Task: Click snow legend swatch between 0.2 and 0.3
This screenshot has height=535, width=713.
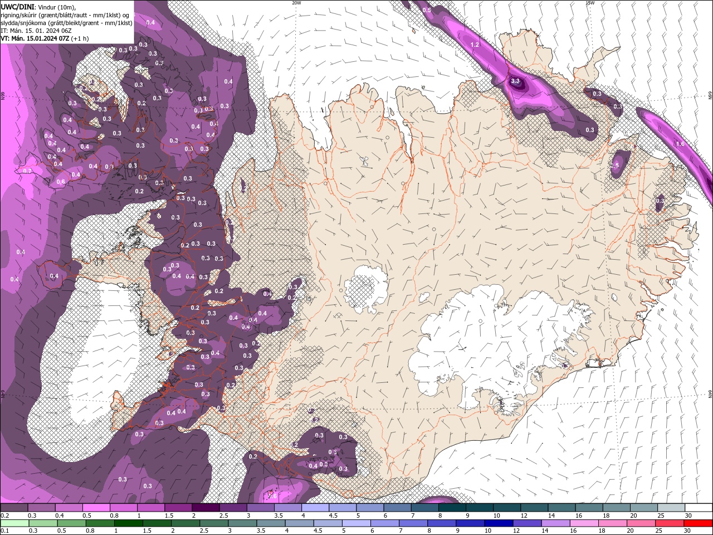Action: click(14, 508)
